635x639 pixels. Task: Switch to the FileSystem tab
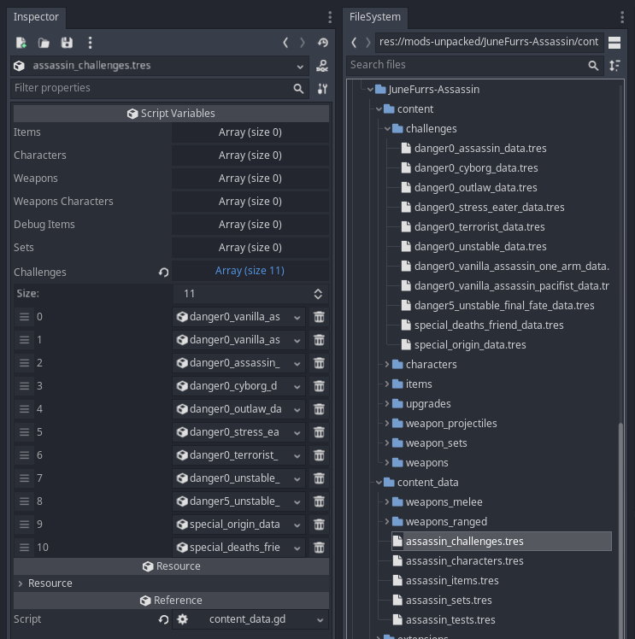click(x=375, y=17)
